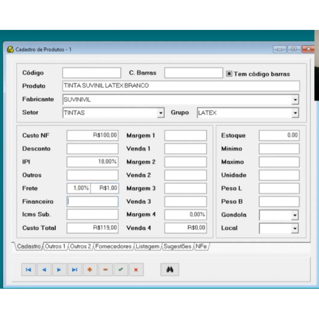Focus the Margem 1 field
Viewport: 319px width, 319px height.
[x=186, y=136]
